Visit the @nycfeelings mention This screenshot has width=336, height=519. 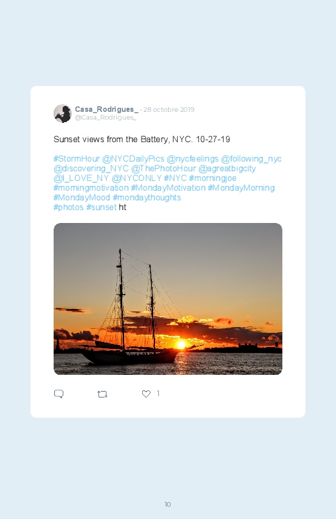point(193,159)
